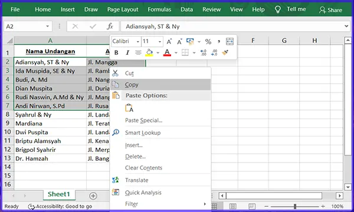The height and width of the screenshot is (212, 354).
Task: Open the File tab
Action: pos(15,9)
